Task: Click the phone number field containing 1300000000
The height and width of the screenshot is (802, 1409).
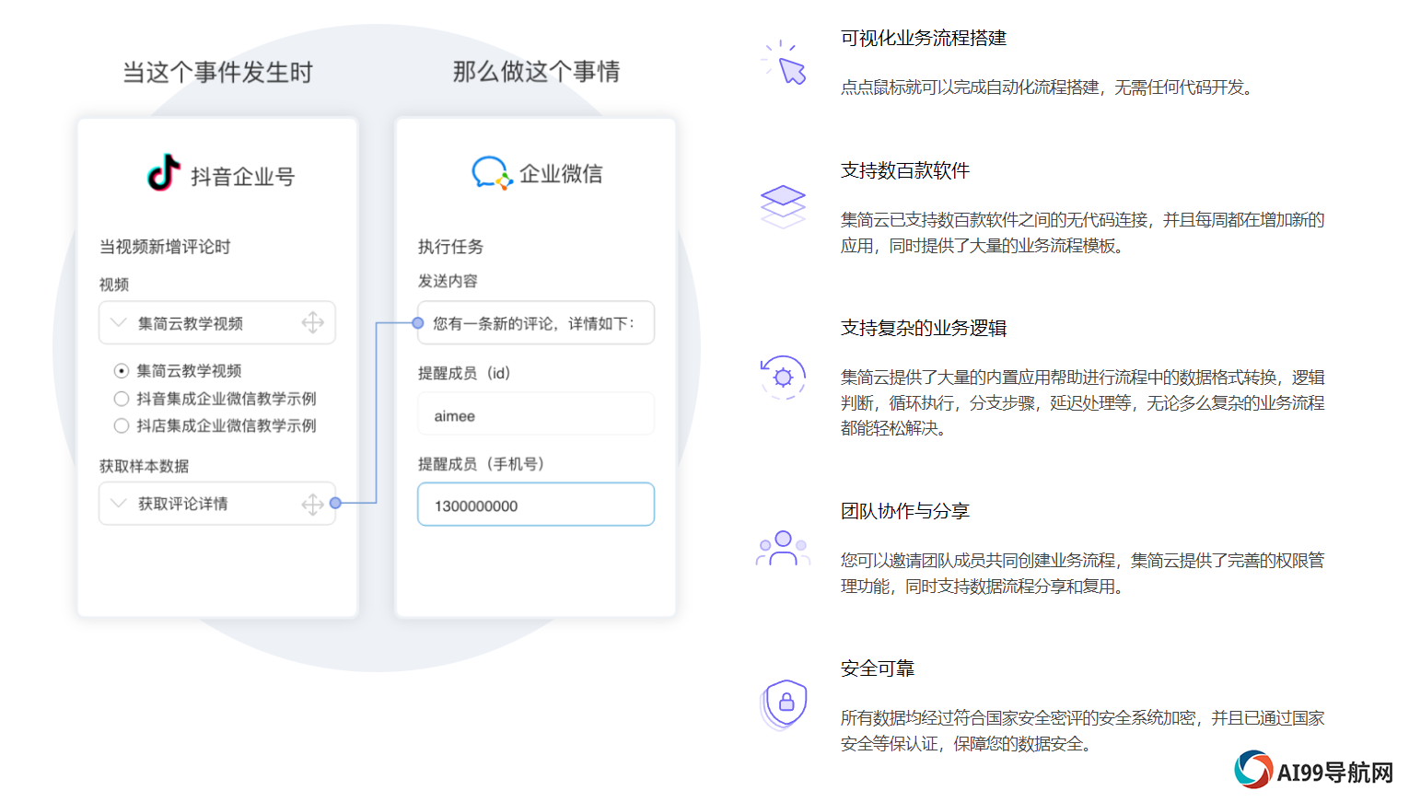Action: coord(536,505)
